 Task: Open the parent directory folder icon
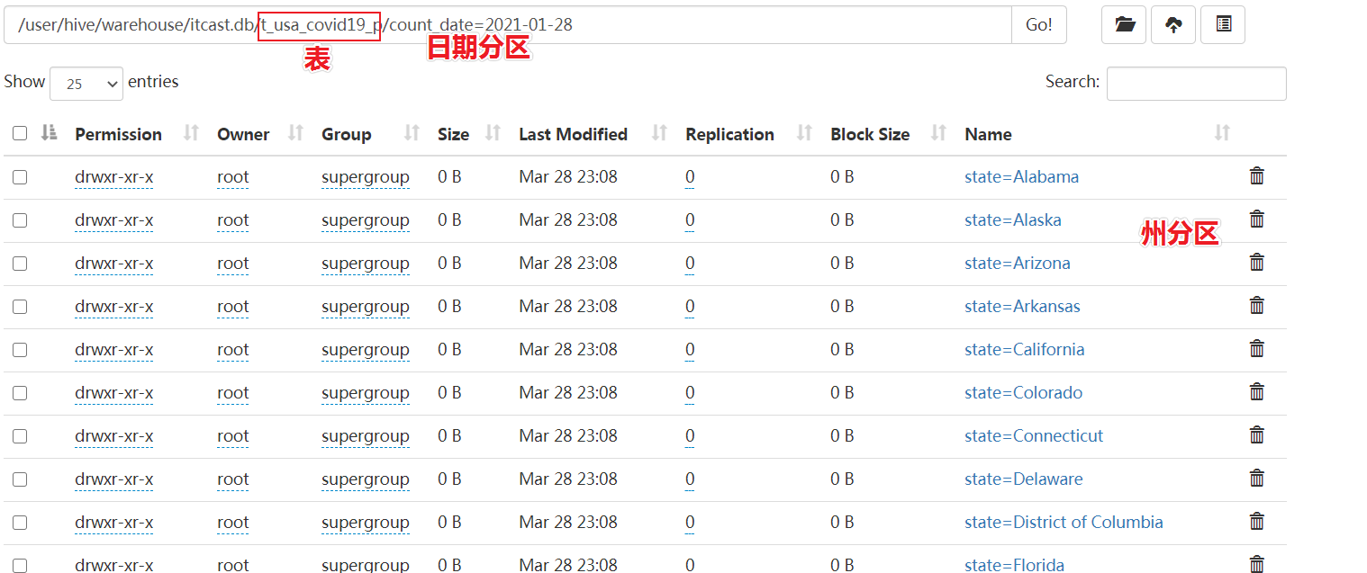point(1124,25)
